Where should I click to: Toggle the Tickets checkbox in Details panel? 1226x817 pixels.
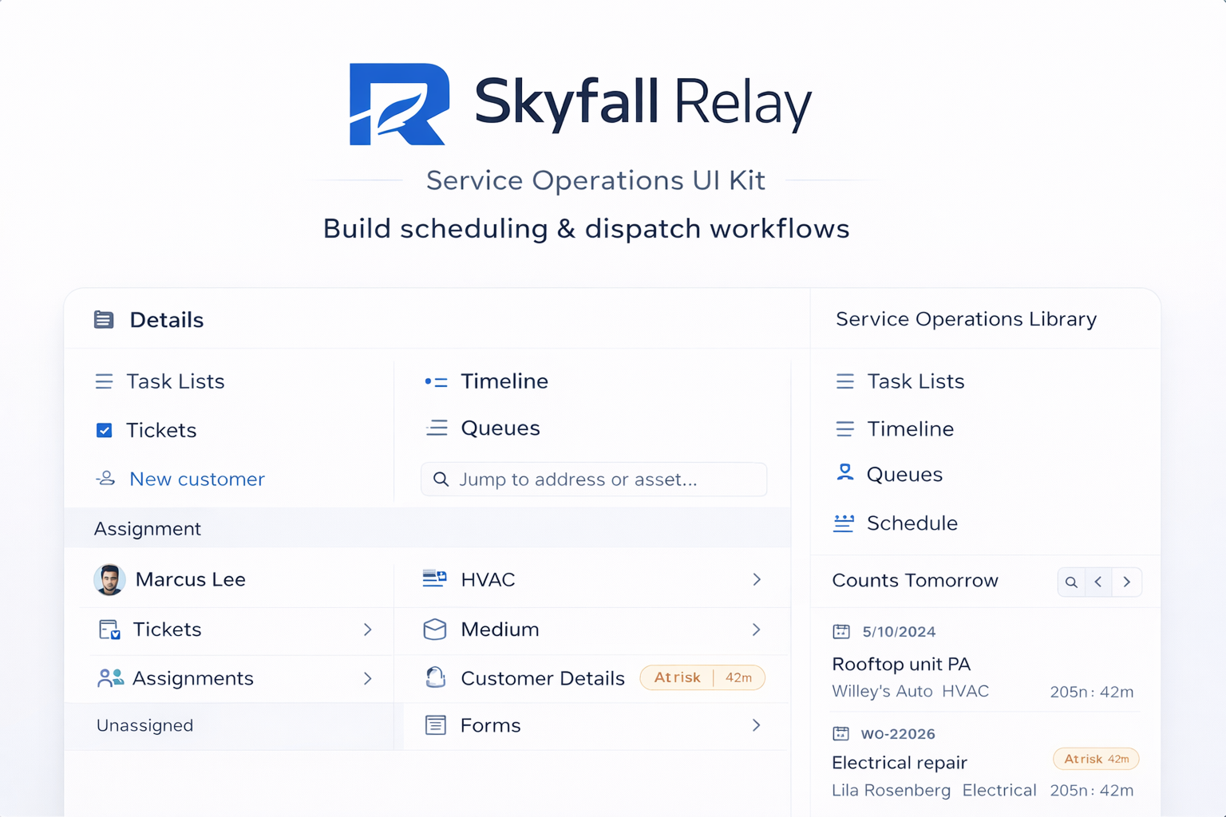105,430
